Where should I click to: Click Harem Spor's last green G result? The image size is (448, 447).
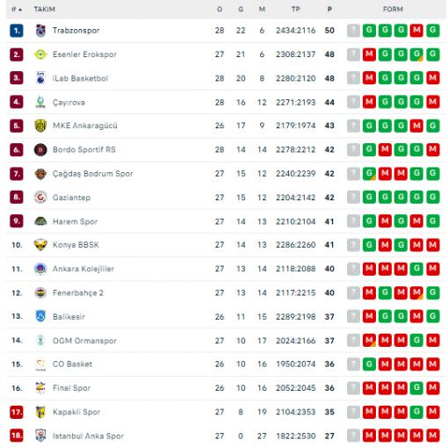click(433, 221)
